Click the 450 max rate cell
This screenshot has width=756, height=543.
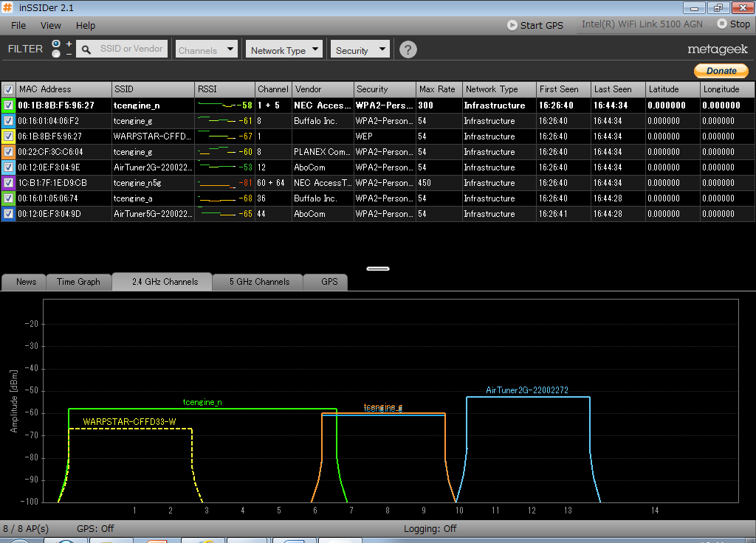(x=439, y=183)
